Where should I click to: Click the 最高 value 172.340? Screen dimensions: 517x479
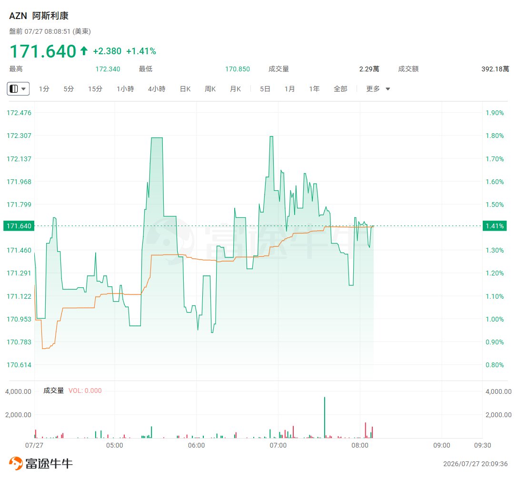click(108, 69)
